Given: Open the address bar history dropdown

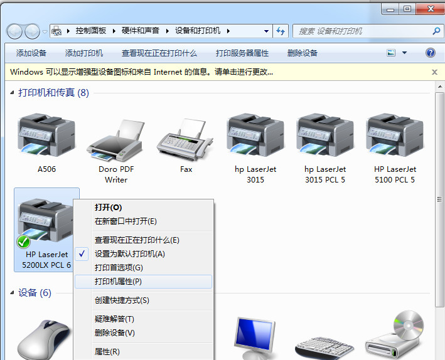Looking at the screenshot, I should [266, 31].
